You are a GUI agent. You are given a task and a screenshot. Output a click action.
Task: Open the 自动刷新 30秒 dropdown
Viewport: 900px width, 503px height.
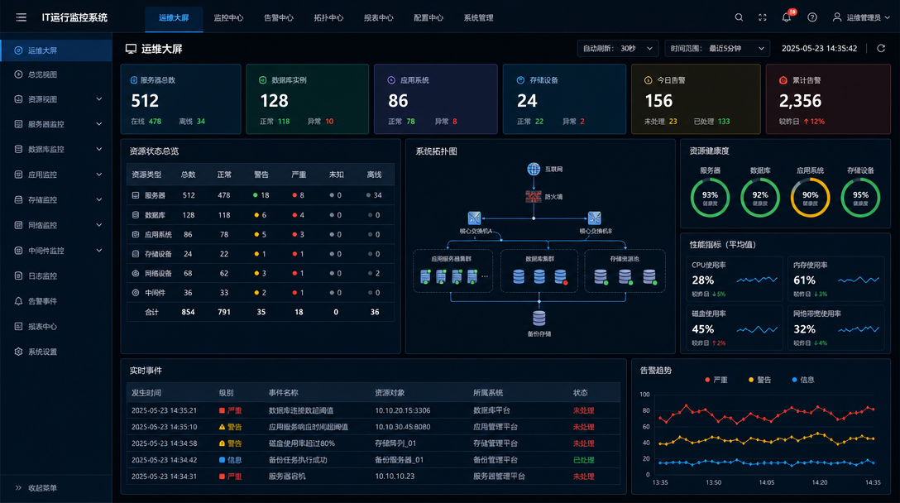[618, 48]
